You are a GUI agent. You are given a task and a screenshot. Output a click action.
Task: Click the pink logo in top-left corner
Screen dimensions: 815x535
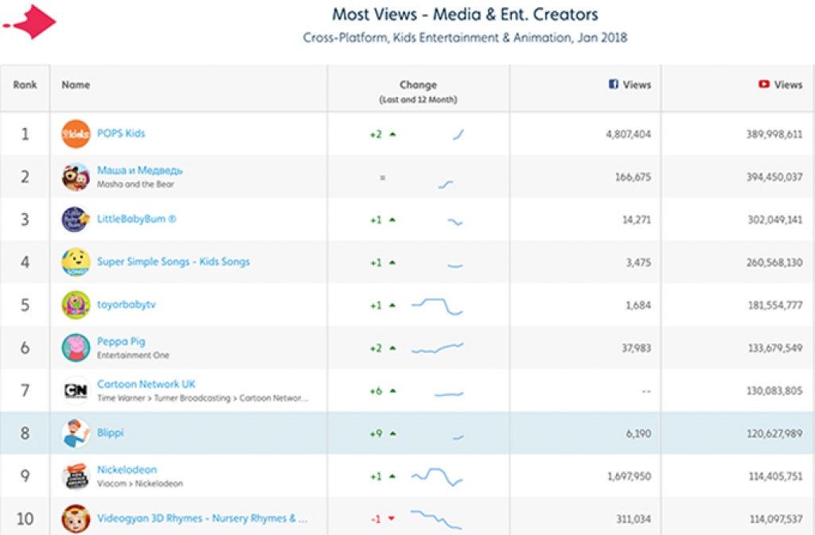click(32, 23)
